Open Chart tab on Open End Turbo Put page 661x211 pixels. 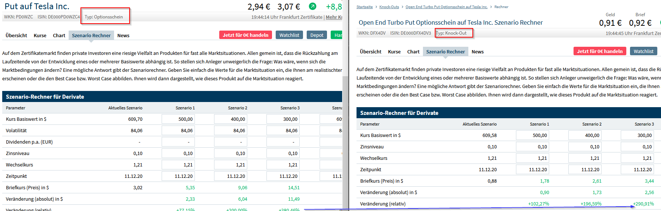click(413, 52)
